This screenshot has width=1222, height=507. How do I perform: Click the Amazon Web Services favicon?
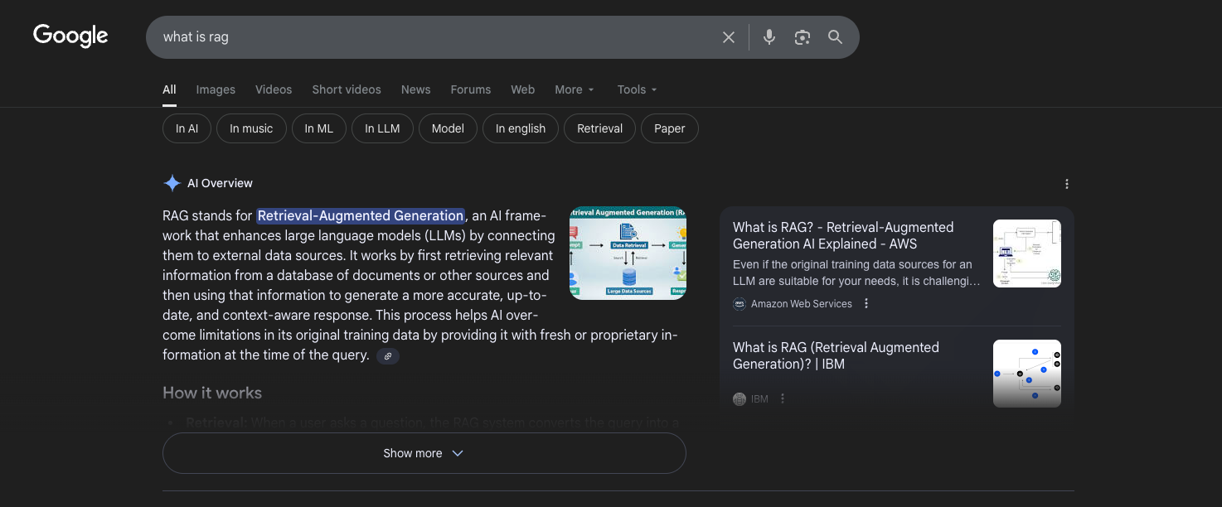(740, 304)
